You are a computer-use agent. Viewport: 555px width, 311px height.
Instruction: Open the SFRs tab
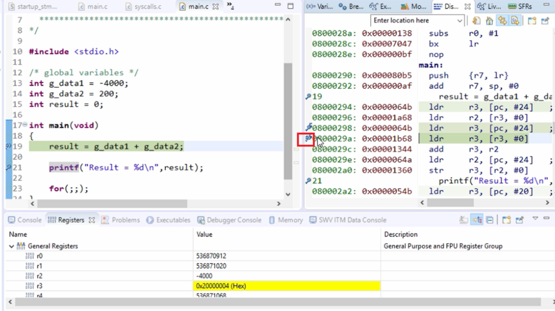[x=520, y=7]
